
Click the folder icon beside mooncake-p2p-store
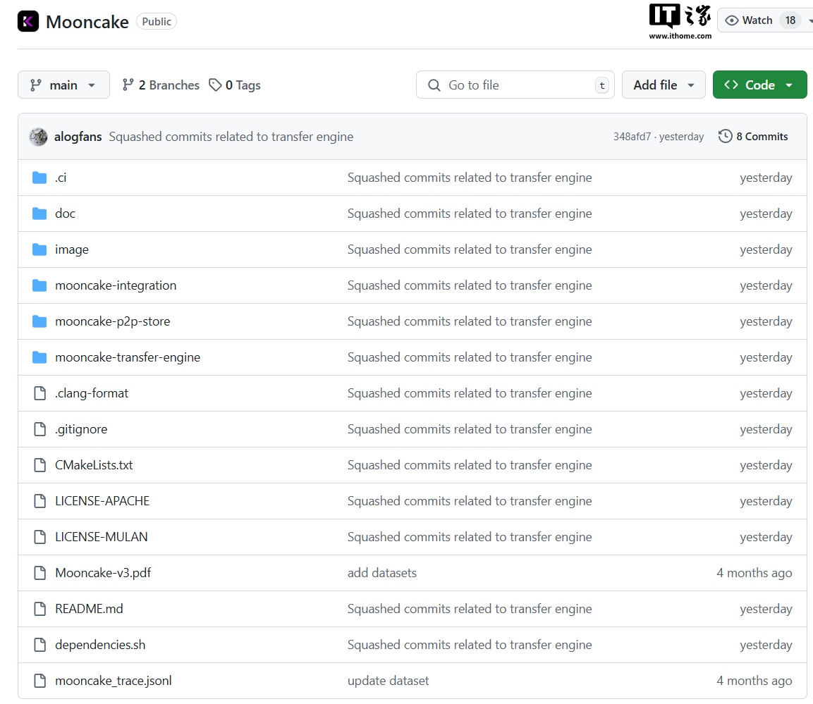(x=39, y=321)
